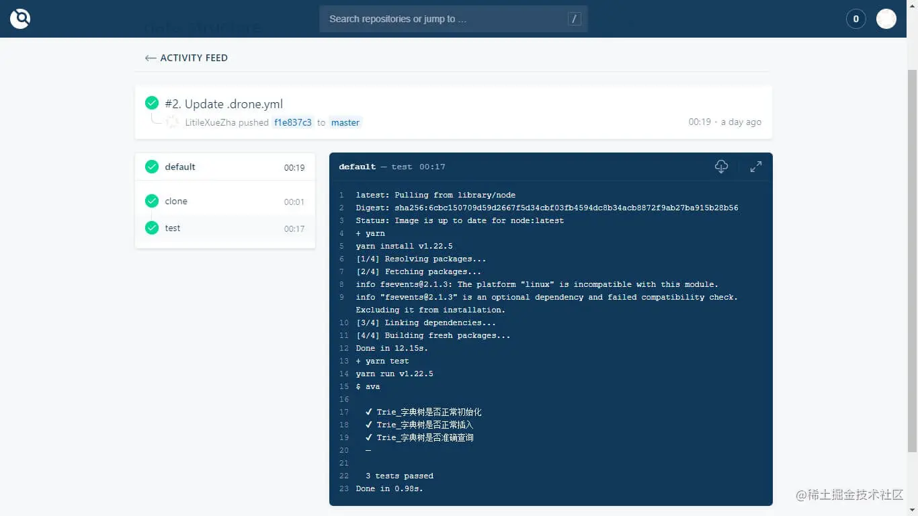The image size is (918, 516).
Task: Click the green success check beside the build title
Action: pyautogui.click(x=152, y=103)
